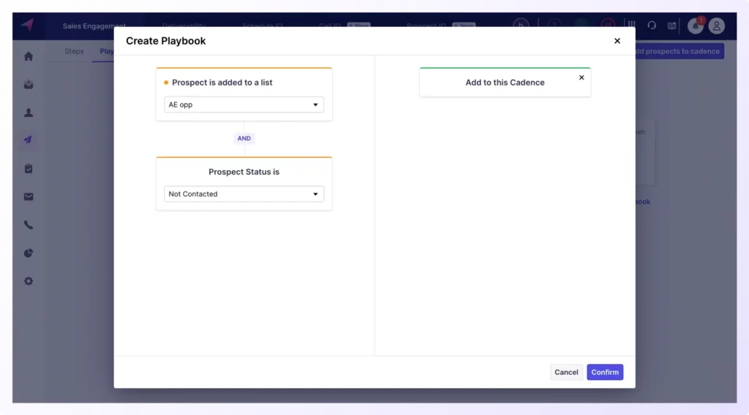Cancel the Create Playbook dialog
Viewport: 749px width, 415px height.
(566, 372)
